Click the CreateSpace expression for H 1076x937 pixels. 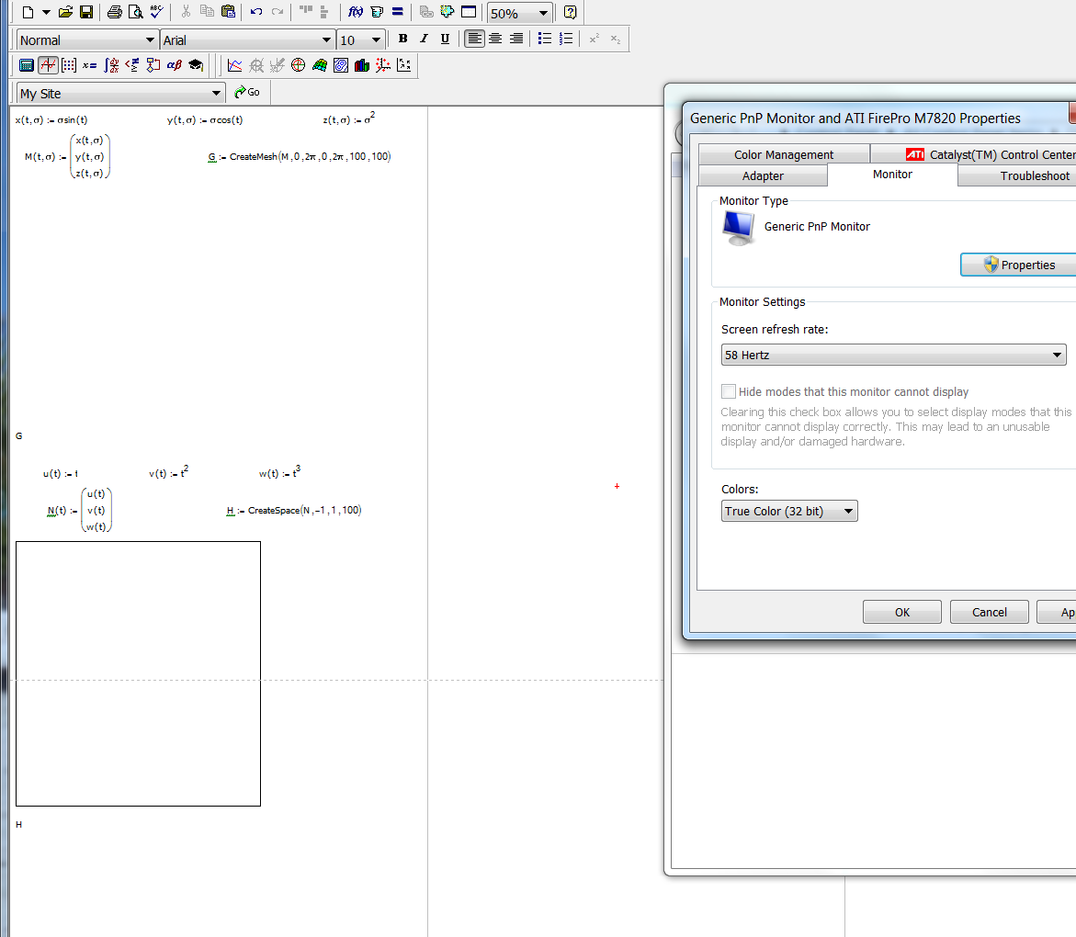(x=294, y=511)
